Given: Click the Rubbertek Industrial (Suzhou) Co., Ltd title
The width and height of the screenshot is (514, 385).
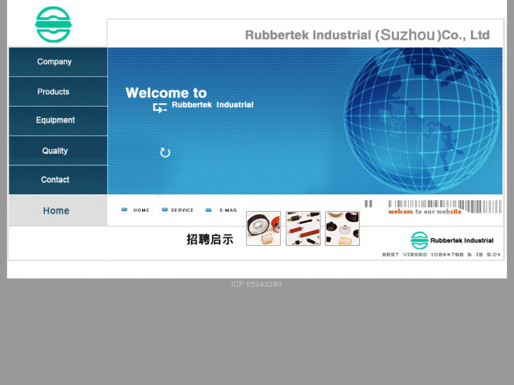Looking at the screenshot, I should click(368, 35).
